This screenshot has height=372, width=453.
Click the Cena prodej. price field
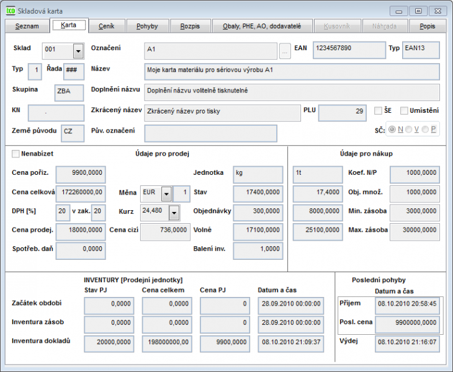(x=79, y=231)
